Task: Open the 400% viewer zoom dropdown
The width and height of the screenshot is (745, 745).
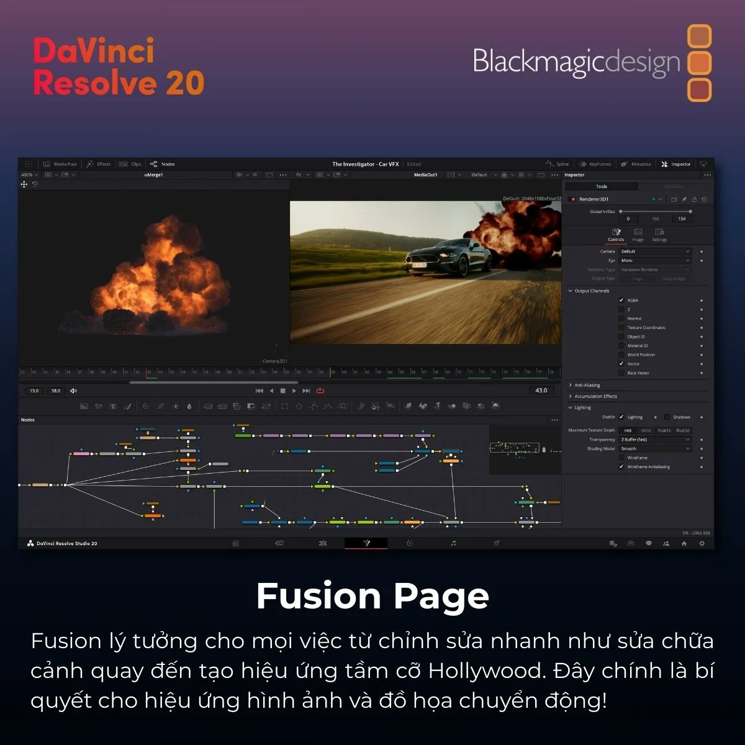Action: (30, 175)
